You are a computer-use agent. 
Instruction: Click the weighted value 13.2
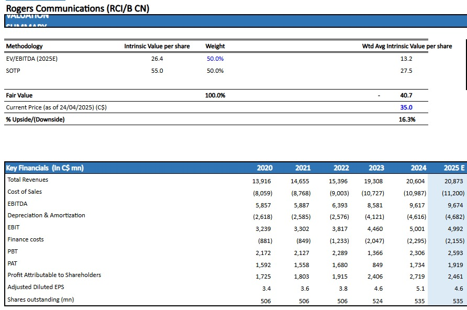406,59
